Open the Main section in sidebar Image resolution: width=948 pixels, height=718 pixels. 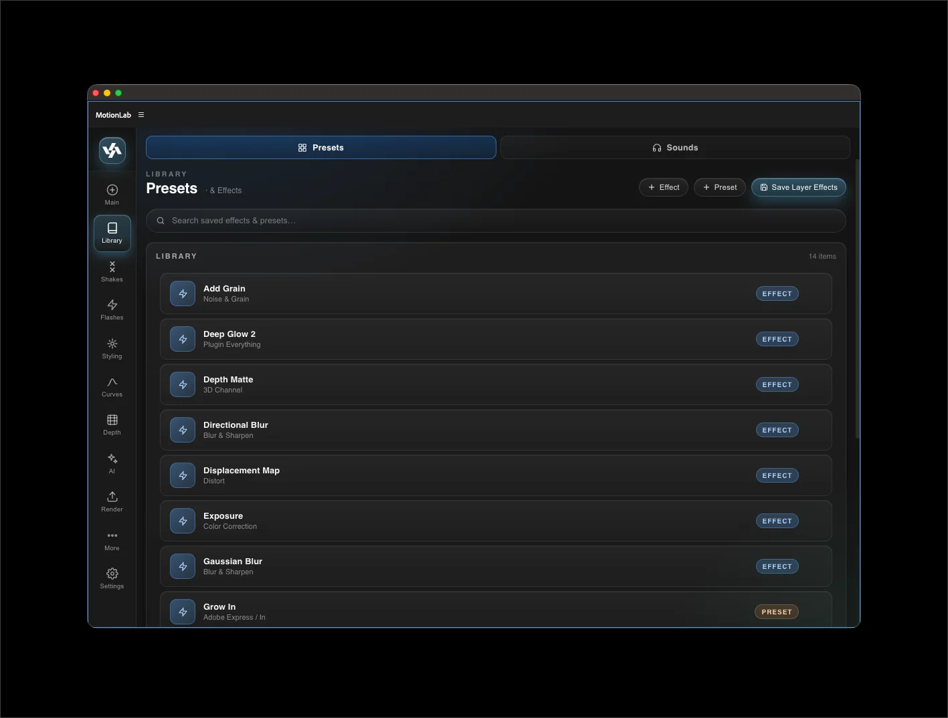tap(112, 195)
